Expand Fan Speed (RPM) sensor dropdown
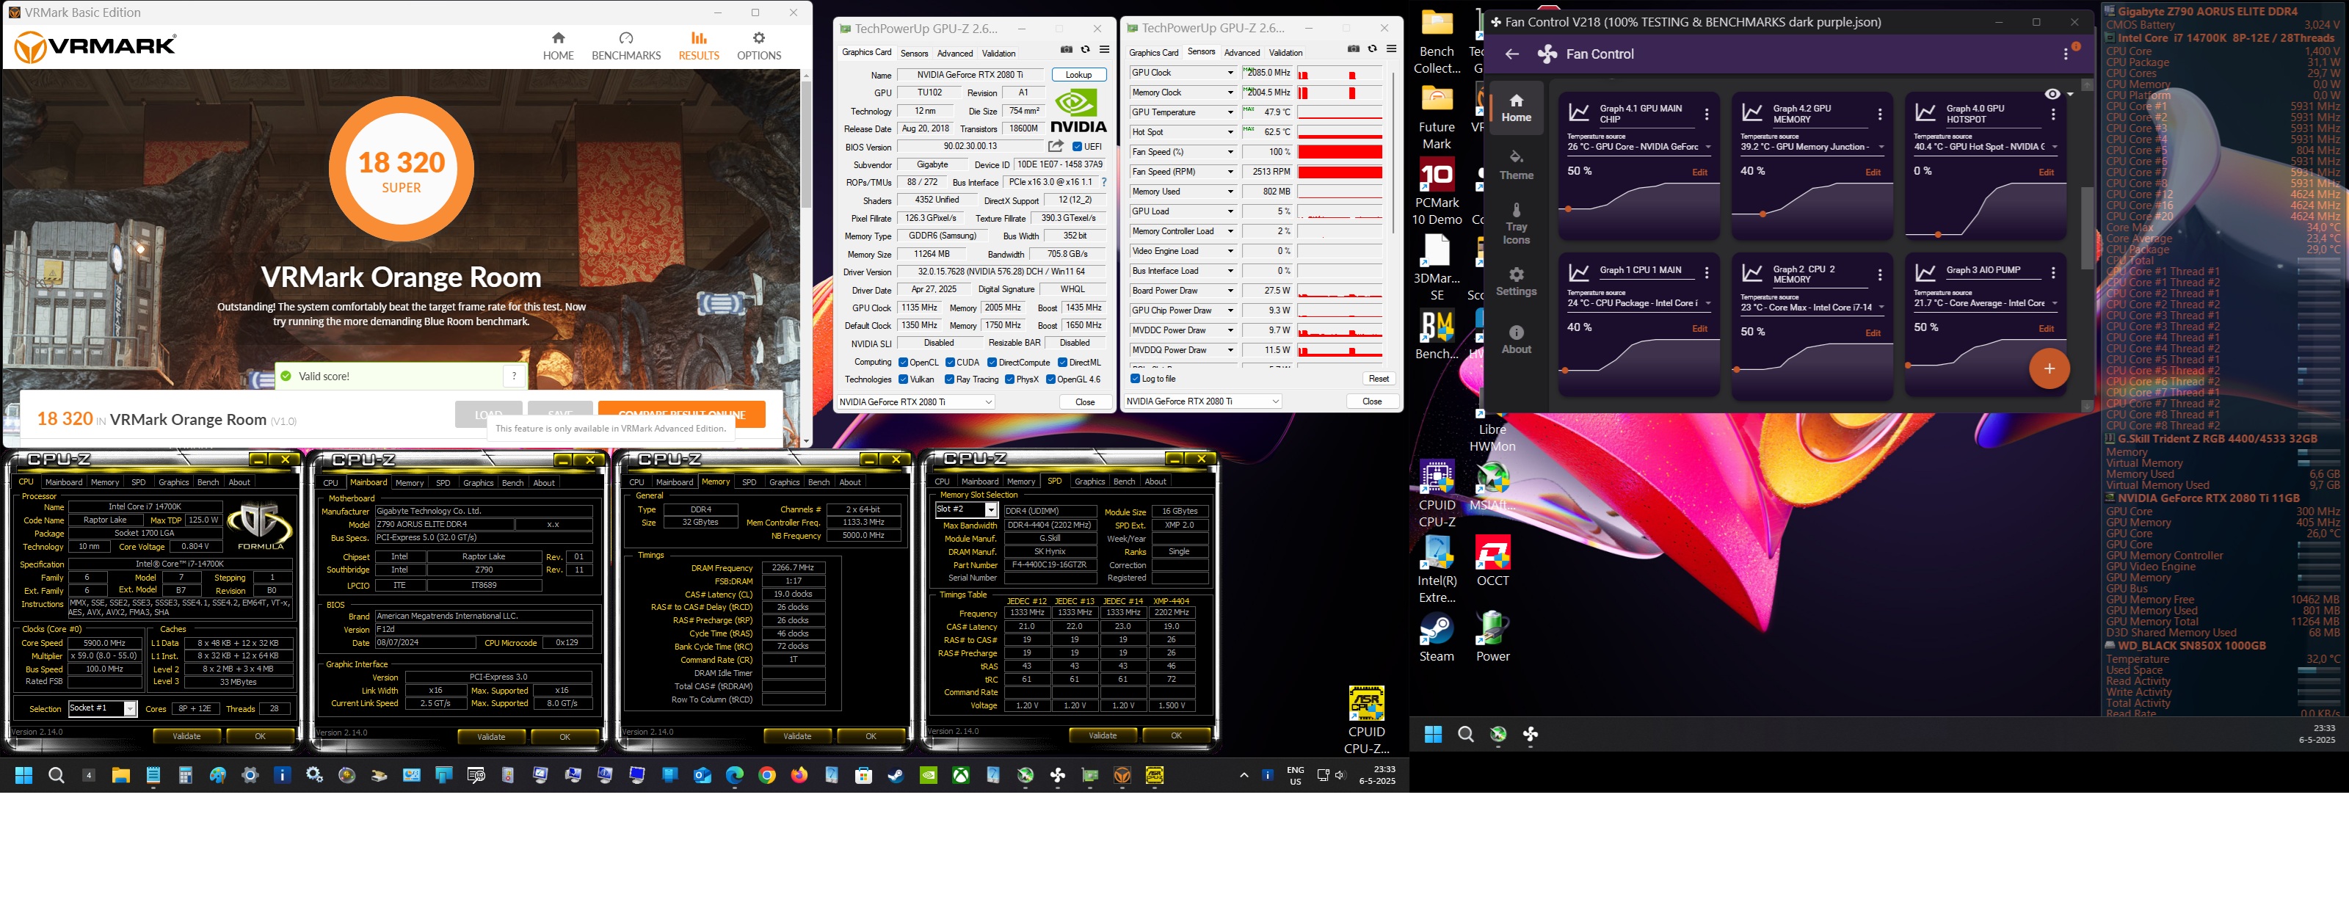Viewport: 2349px width, 905px height. [x=1230, y=172]
